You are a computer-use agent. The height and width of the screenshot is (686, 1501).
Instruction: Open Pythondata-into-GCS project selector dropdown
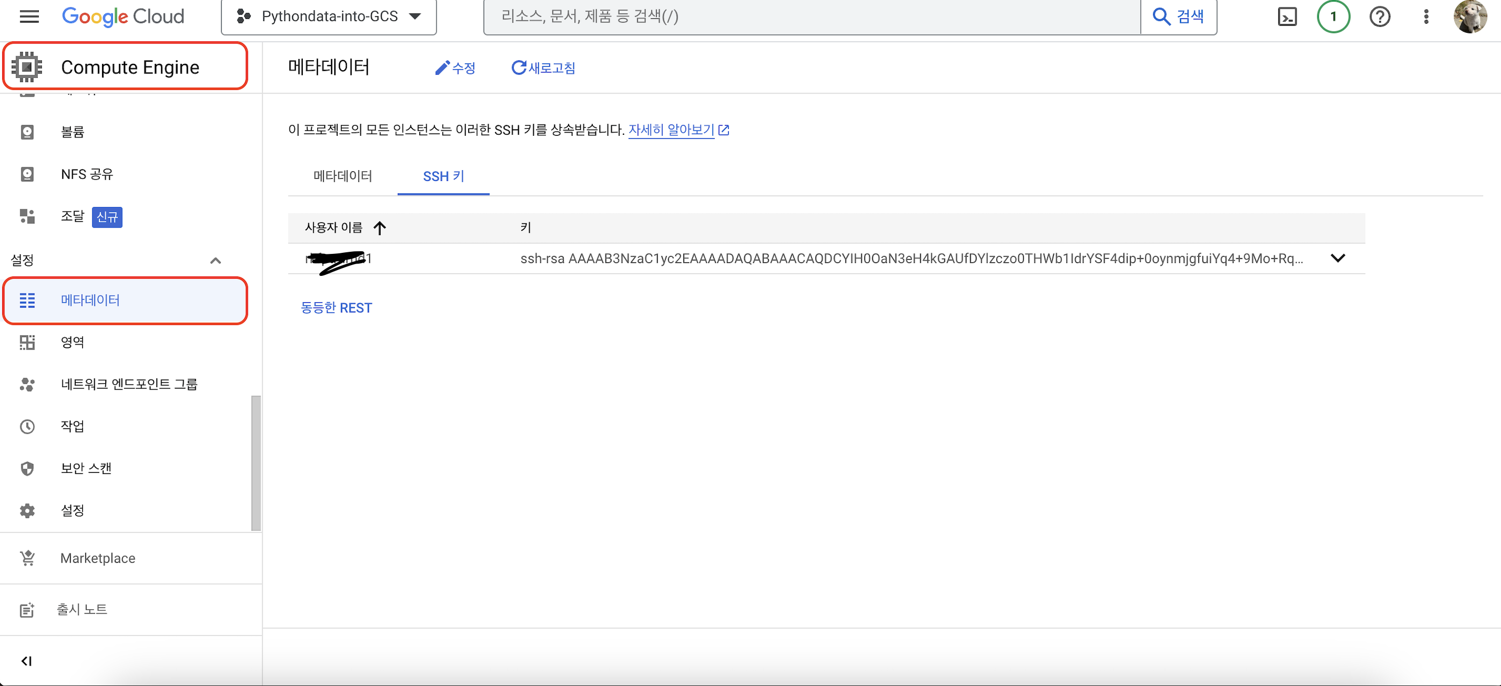coord(329,16)
